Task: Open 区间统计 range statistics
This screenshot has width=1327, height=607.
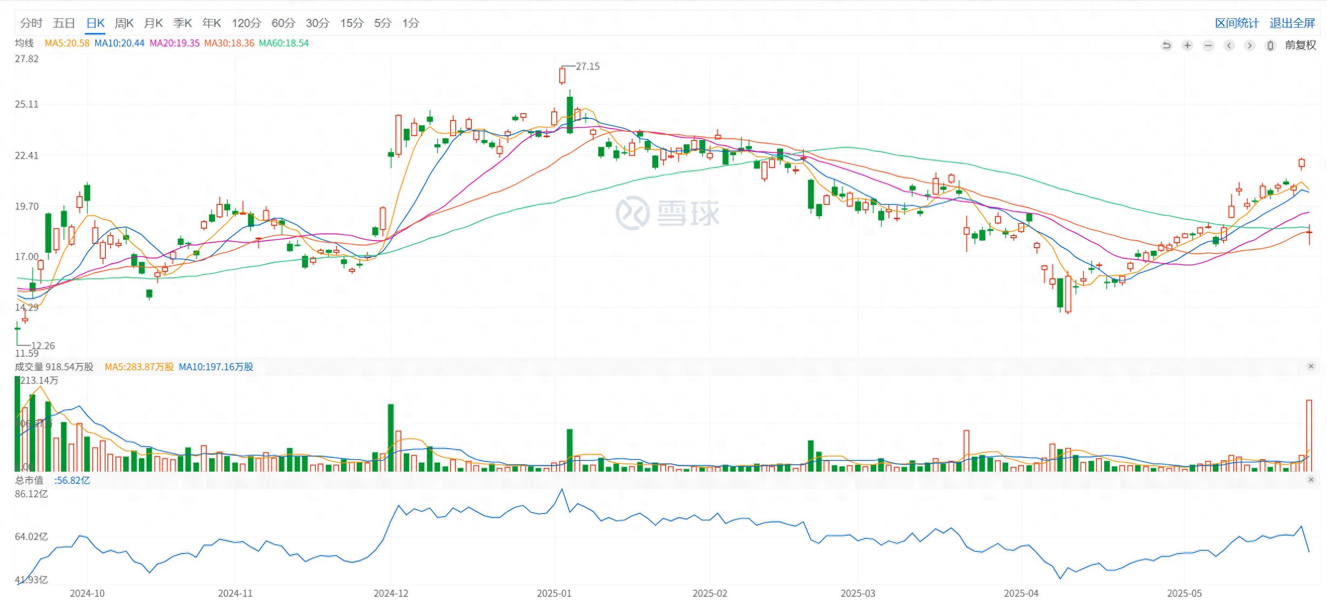Action: pyautogui.click(x=1237, y=23)
